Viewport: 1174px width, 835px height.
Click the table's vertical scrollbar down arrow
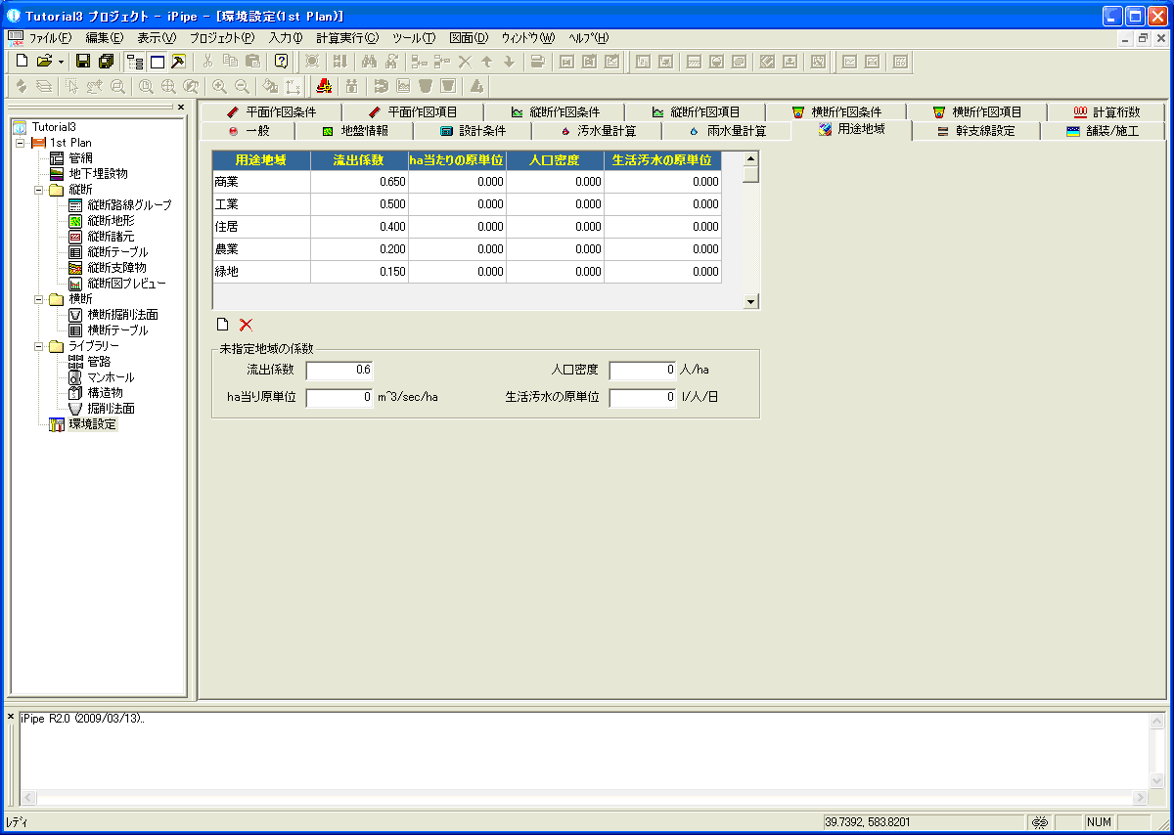tap(751, 302)
